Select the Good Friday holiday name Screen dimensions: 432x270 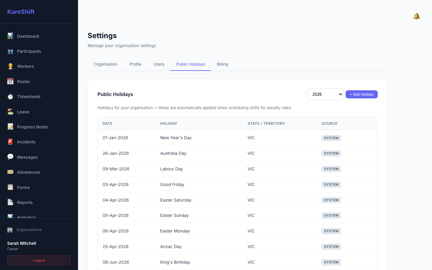point(172,184)
